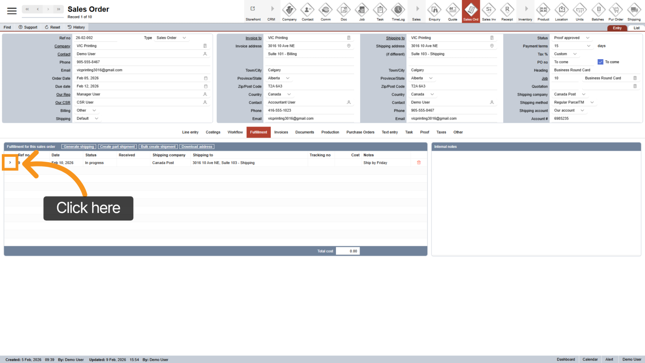Open the Batches module icon

(597, 12)
